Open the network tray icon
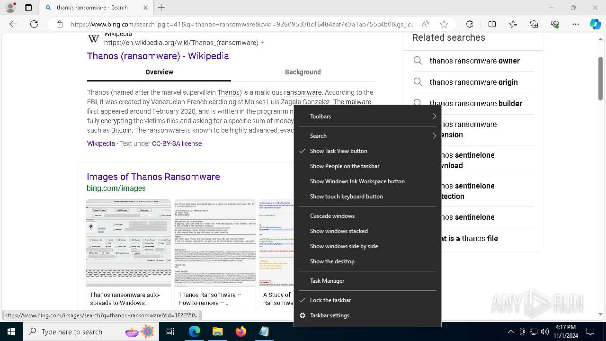Screen dimensions: 606x341 [534, 332]
